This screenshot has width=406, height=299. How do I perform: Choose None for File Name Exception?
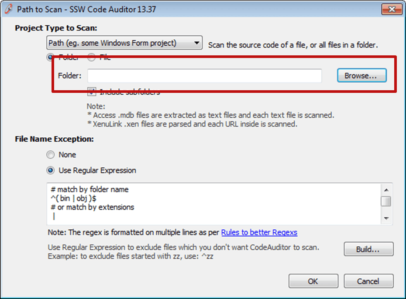point(51,155)
